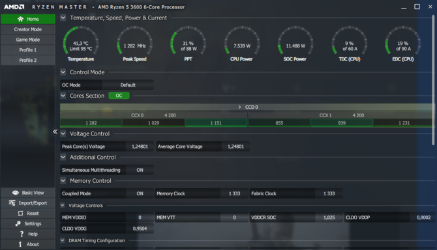
Task: Click the About info icon
Action: click(x=20, y=244)
